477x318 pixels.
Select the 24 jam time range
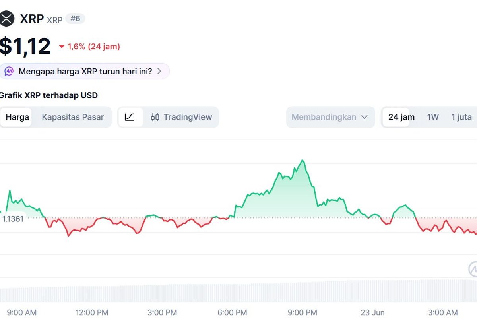[x=401, y=117]
